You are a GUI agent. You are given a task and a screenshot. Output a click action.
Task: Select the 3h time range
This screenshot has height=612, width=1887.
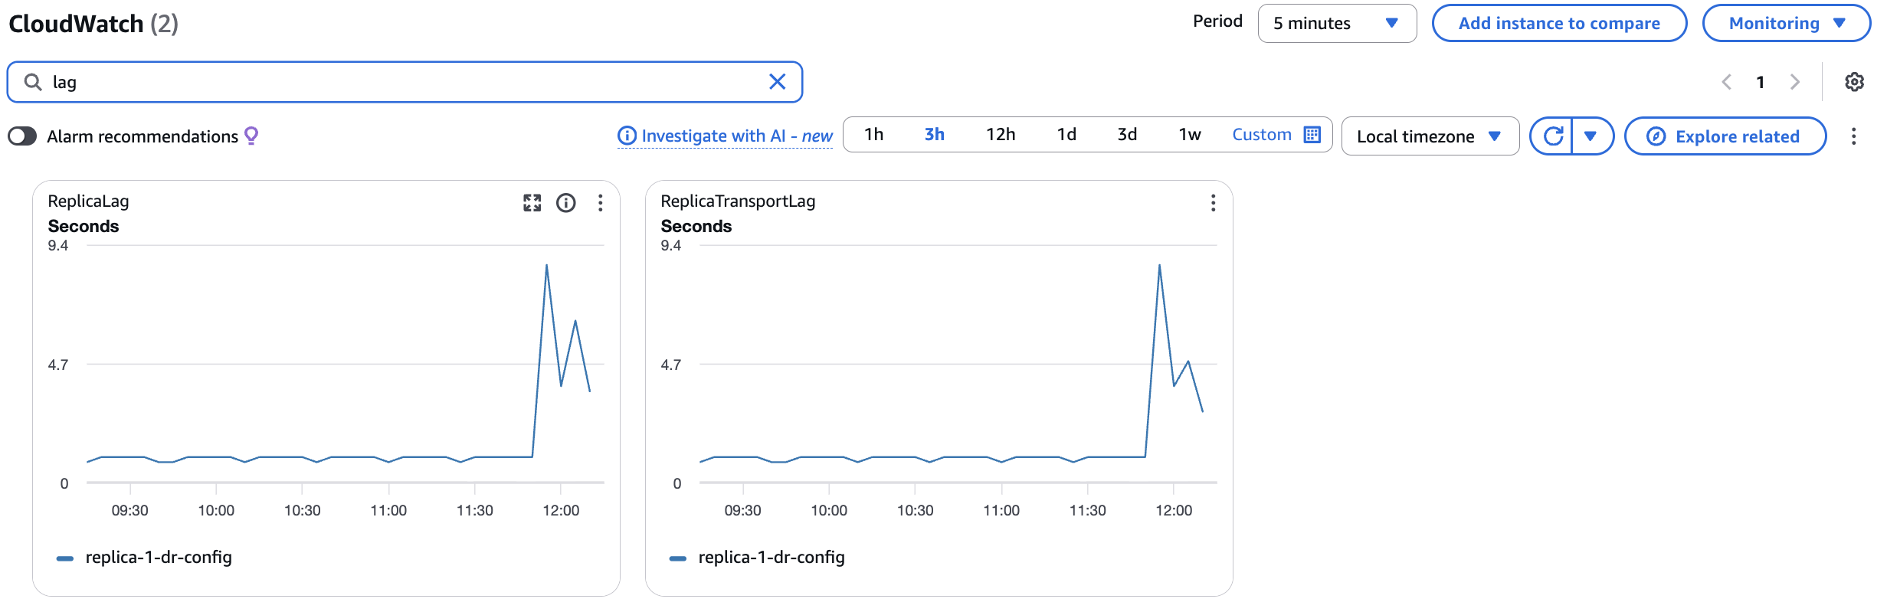coord(935,135)
